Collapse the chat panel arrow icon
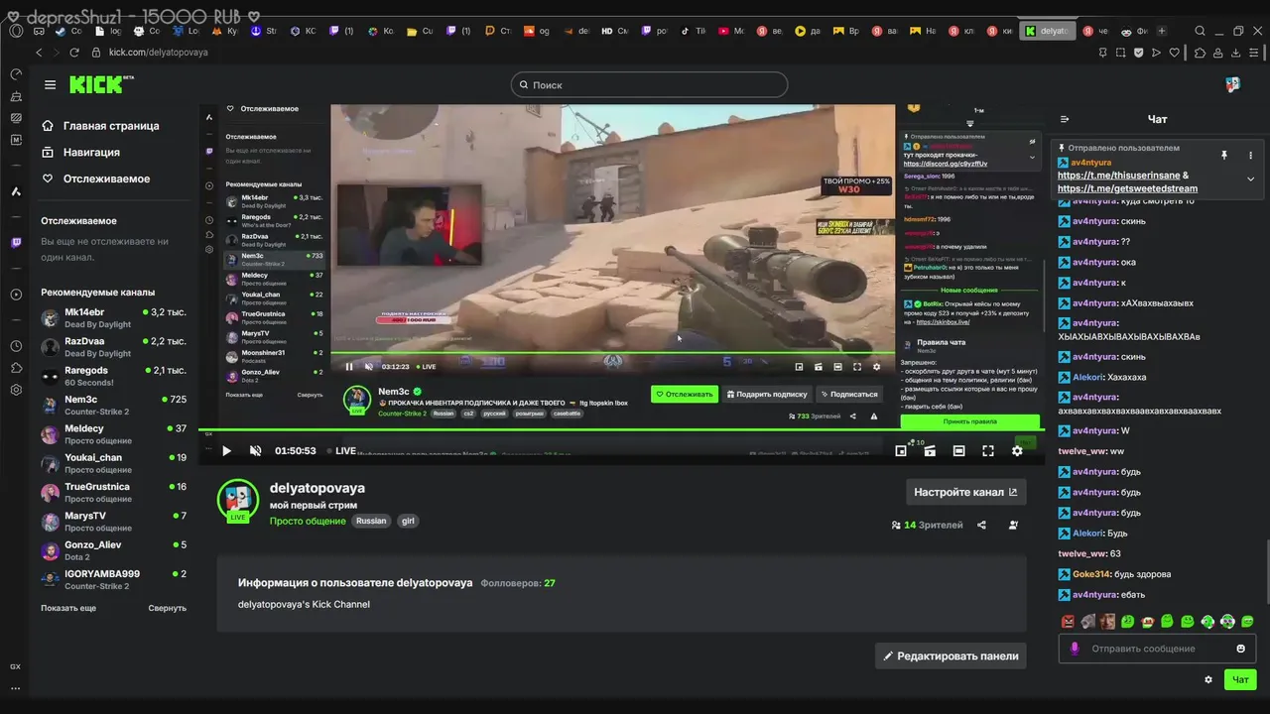1270x714 pixels. 1065,119
